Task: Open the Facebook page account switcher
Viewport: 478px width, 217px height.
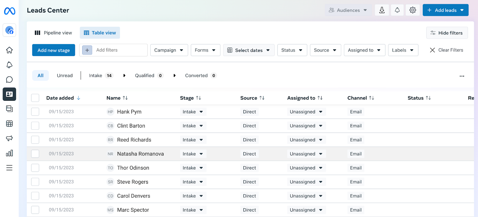Action: click(x=10, y=30)
